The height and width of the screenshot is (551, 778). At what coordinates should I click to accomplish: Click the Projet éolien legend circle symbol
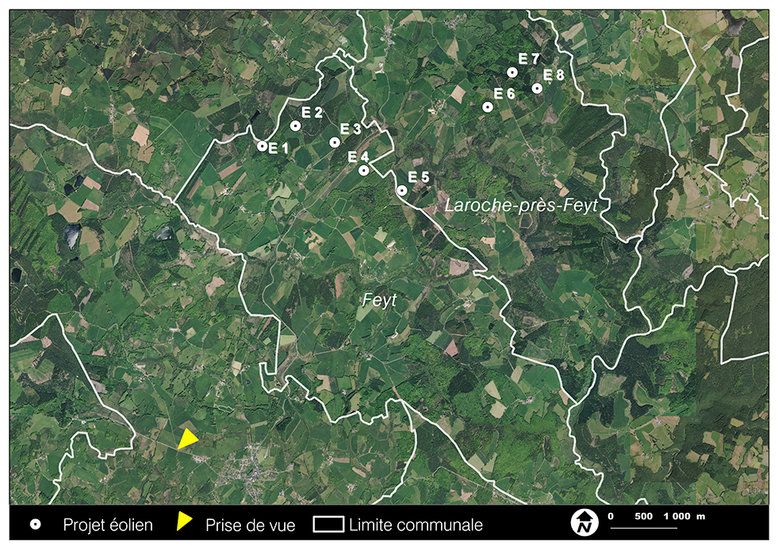click(x=35, y=524)
